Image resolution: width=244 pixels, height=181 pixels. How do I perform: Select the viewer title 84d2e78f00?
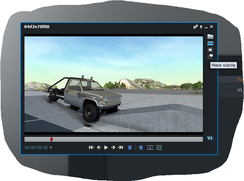click(37, 27)
